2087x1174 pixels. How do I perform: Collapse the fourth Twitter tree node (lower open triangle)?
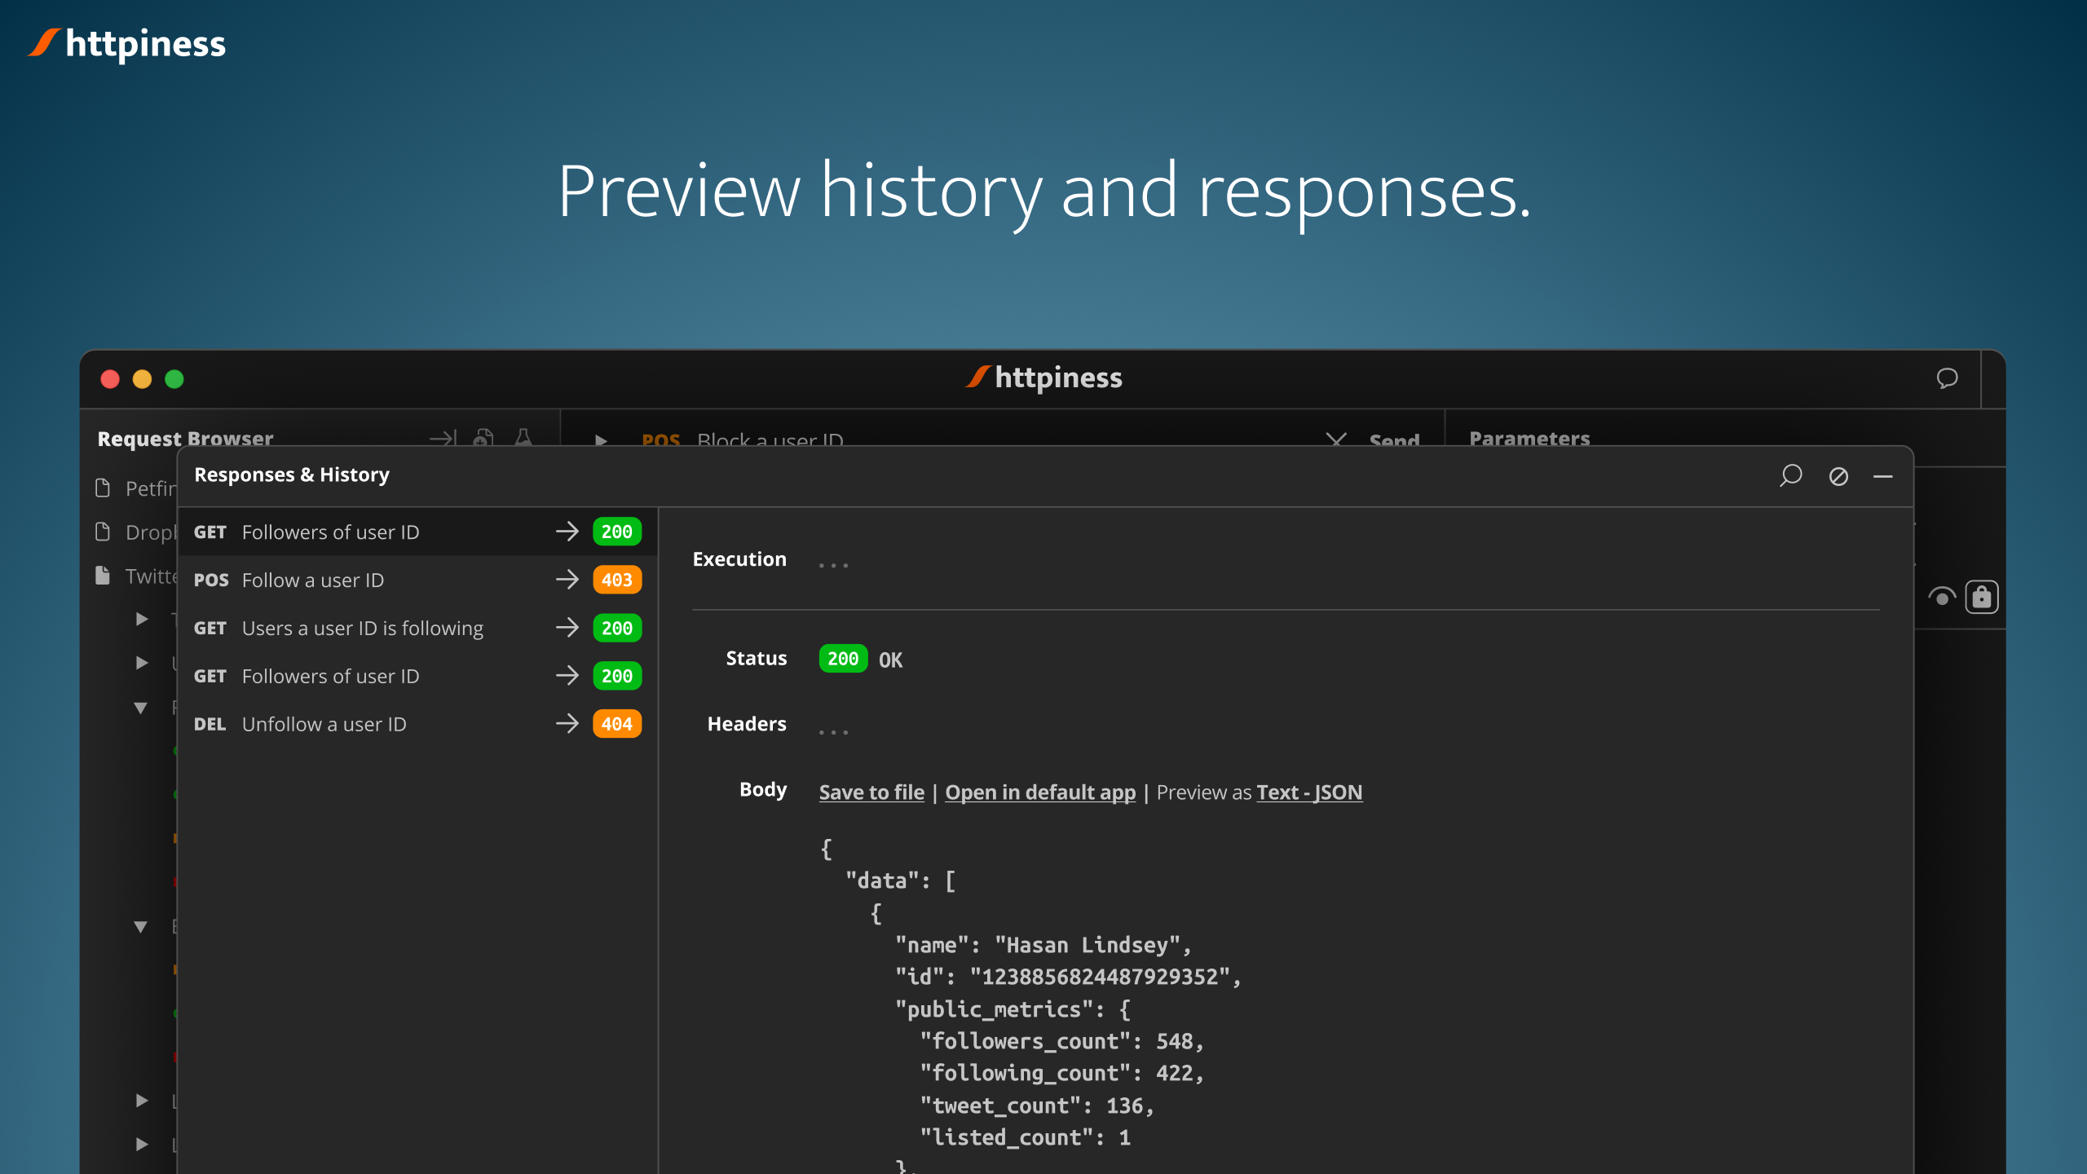140,926
